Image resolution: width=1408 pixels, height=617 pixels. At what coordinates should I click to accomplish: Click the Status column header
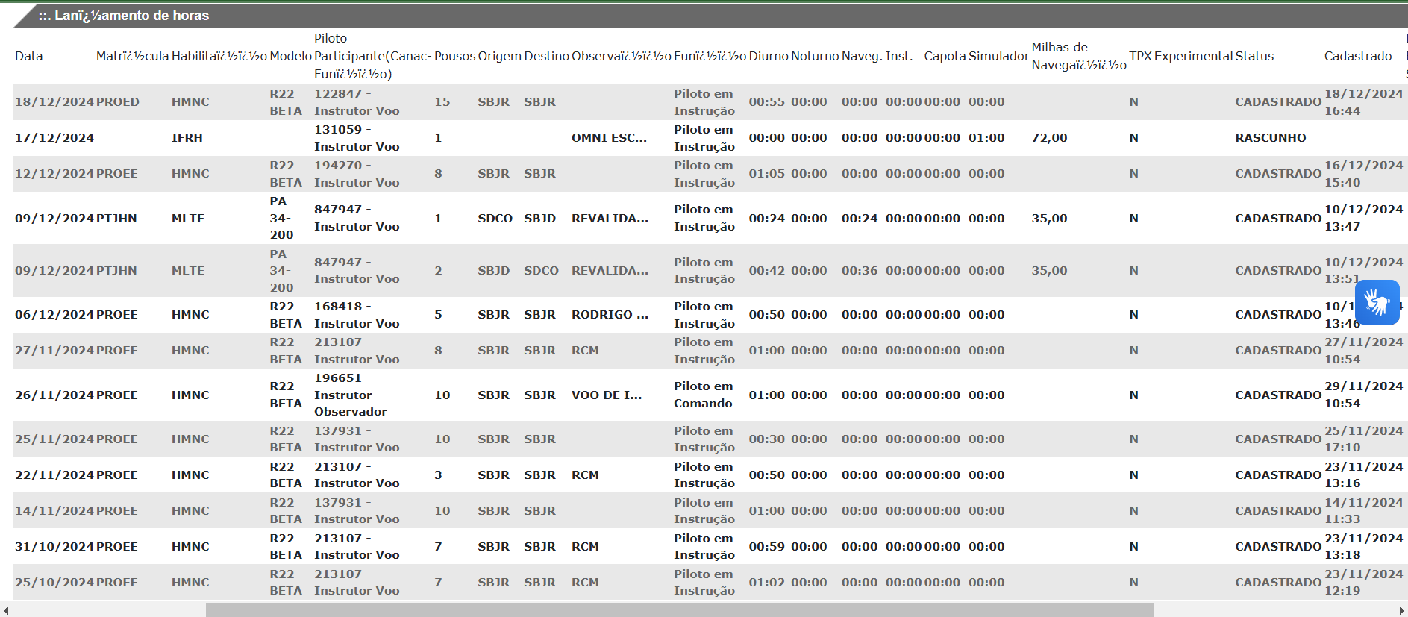point(1254,57)
